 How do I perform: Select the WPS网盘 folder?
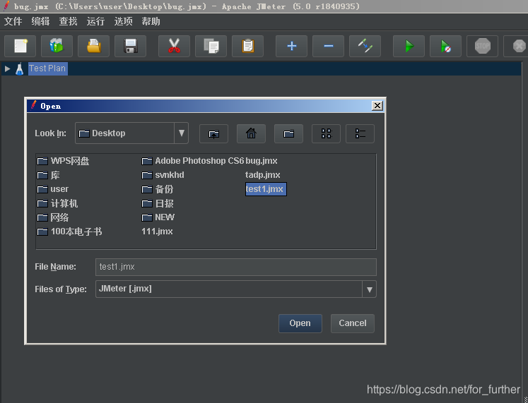tap(64, 161)
